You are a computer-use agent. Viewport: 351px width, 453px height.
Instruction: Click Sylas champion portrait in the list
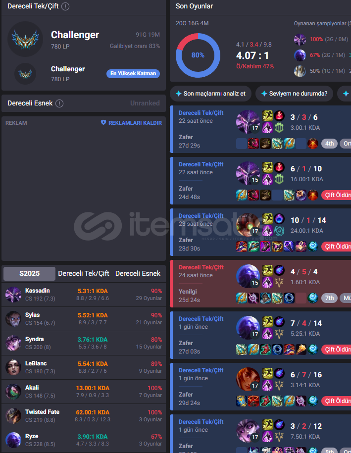pyautogui.click(x=13, y=319)
